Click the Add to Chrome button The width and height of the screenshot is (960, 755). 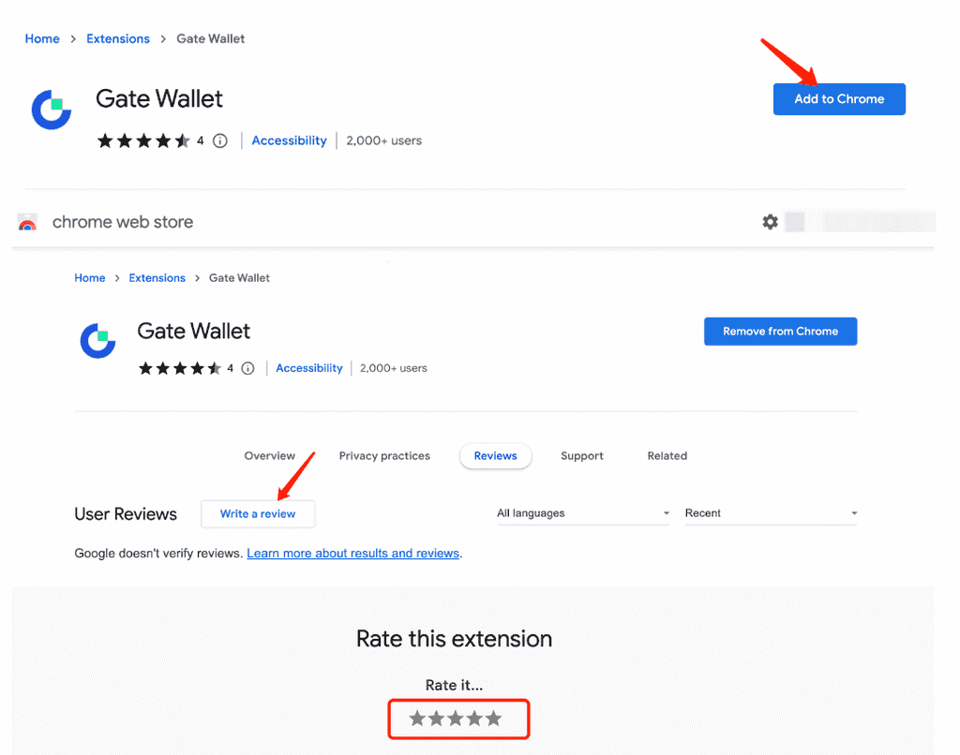point(839,99)
